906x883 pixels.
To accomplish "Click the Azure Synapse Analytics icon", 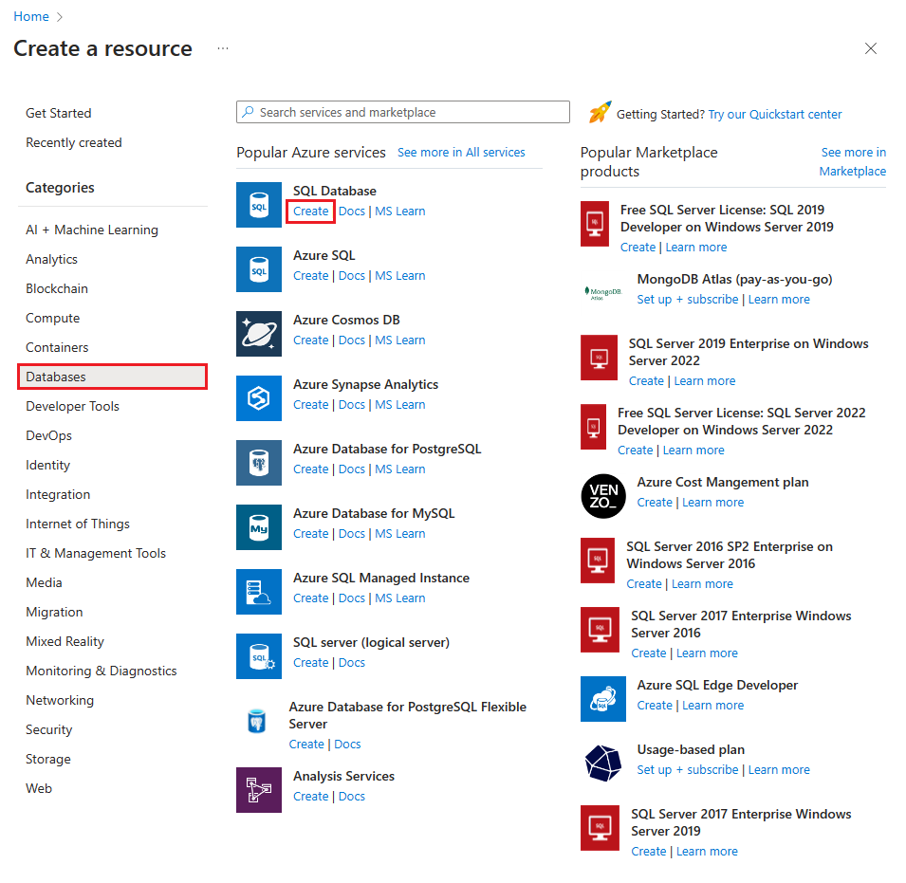I will point(258,398).
